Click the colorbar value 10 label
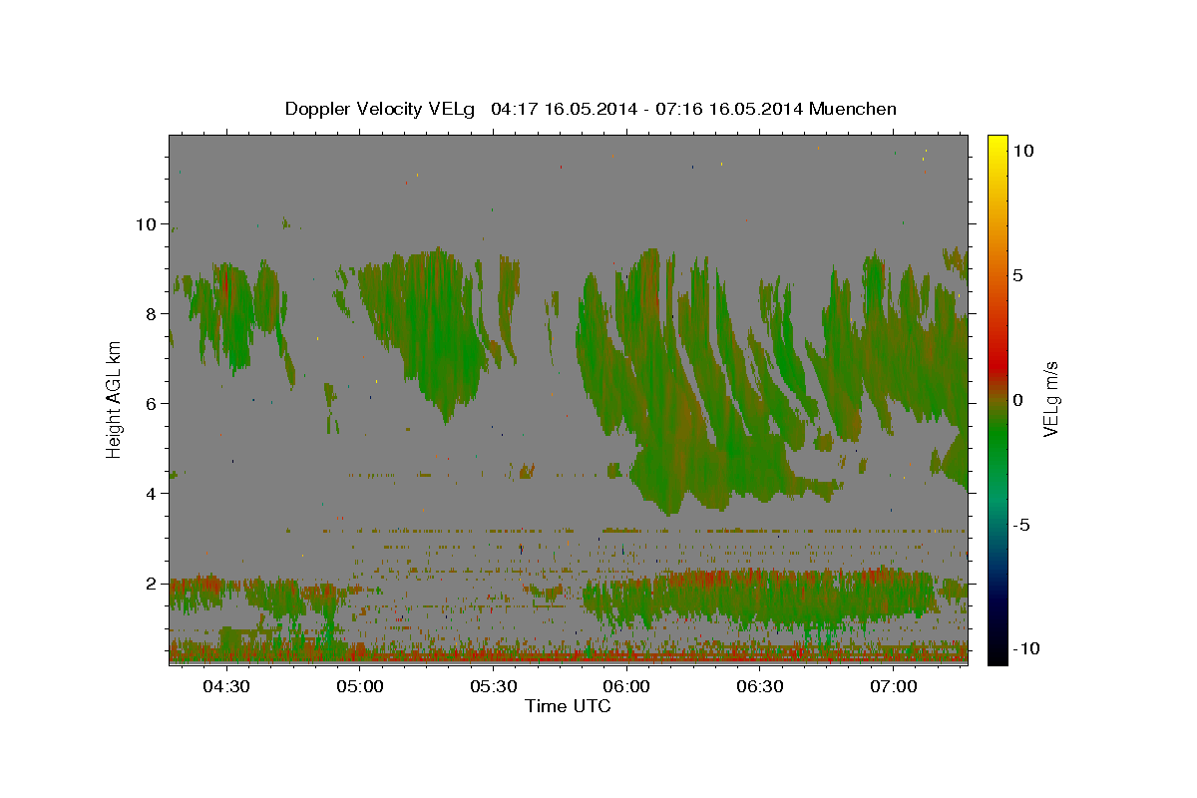The width and height of the screenshot is (1197, 798). 1022,150
